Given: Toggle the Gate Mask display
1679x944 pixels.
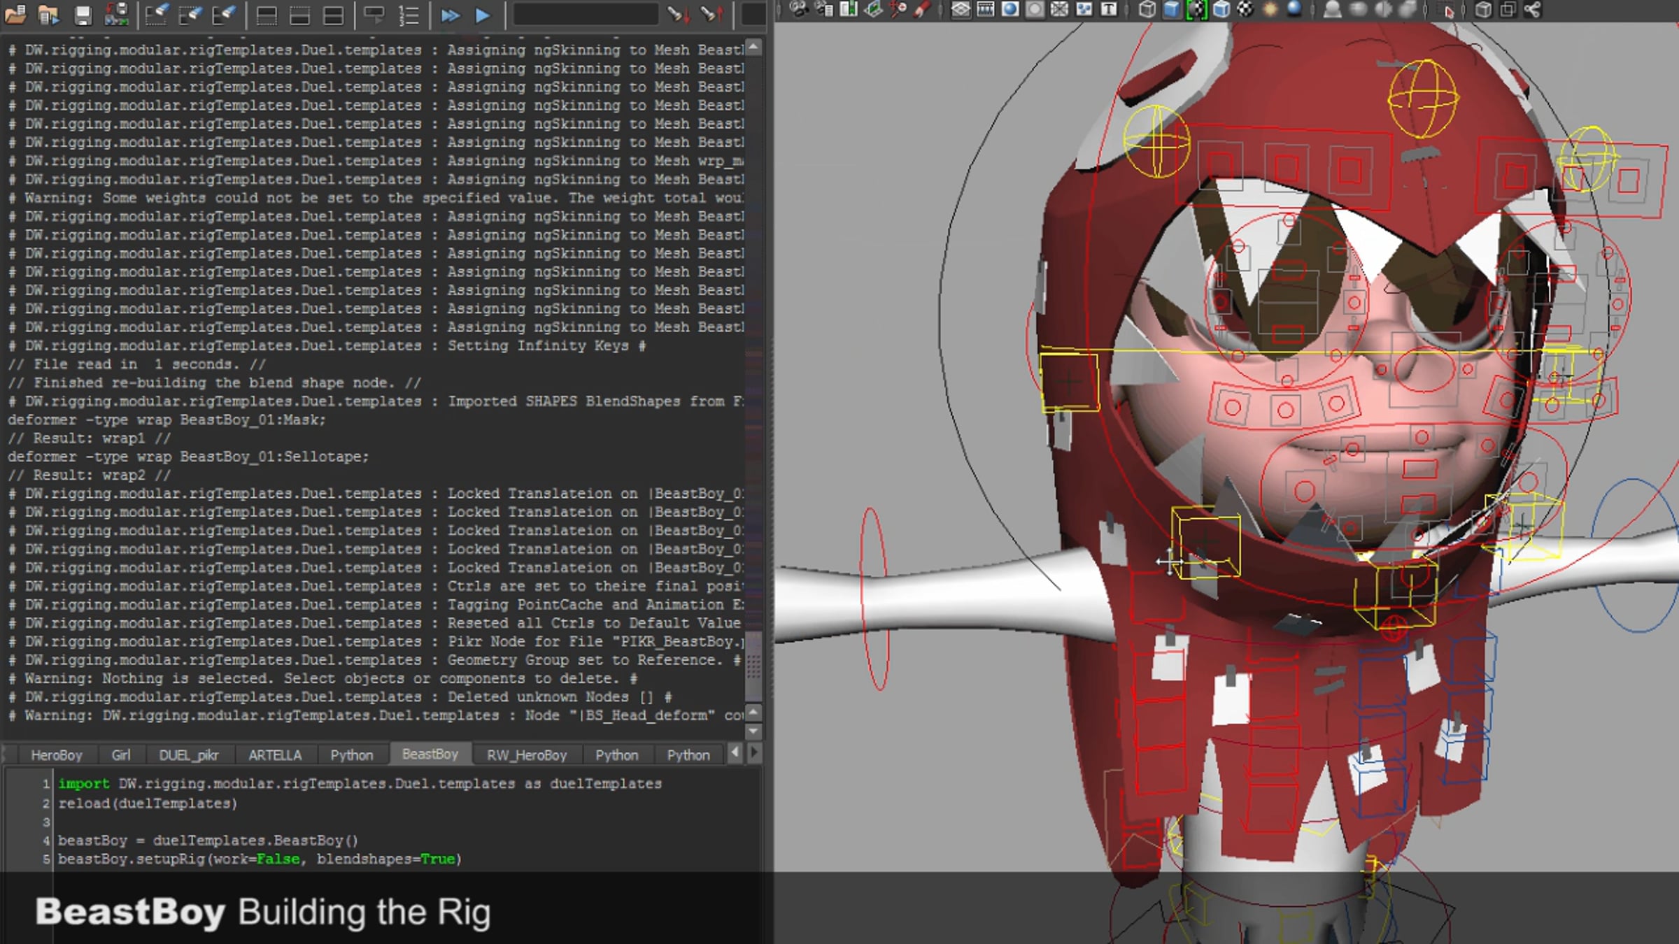Looking at the screenshot, I should [1035, 9].
